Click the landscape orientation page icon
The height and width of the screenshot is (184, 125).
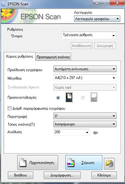click(x=94, y=97)
